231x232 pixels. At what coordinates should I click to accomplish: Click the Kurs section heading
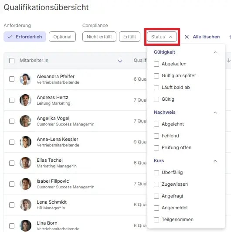point(159,160)
